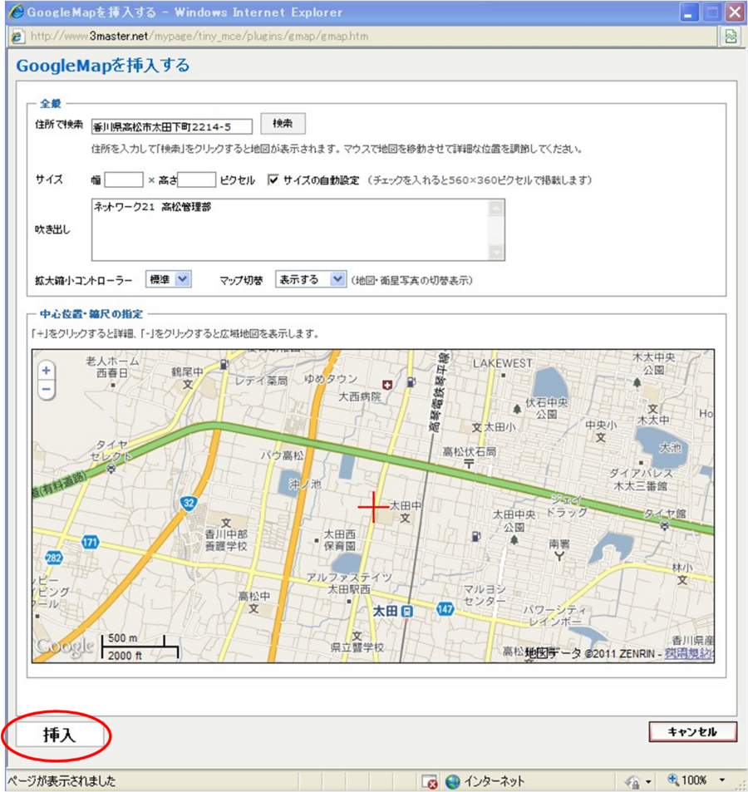The image size is (748, 792).
Task: Click the compatibility view icon in address bar
Action: 731,37
